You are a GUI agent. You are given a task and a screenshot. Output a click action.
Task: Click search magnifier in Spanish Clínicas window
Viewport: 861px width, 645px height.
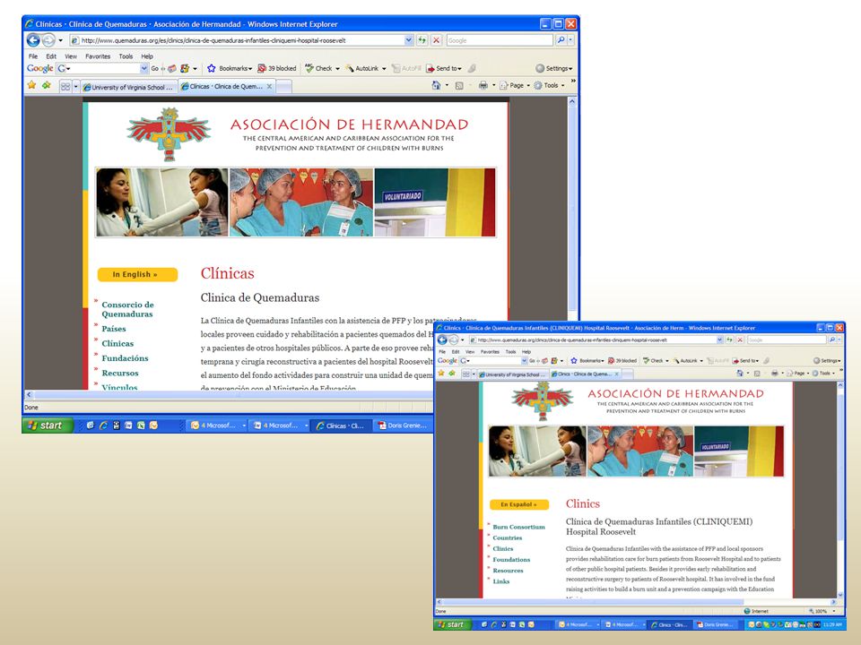561,40
